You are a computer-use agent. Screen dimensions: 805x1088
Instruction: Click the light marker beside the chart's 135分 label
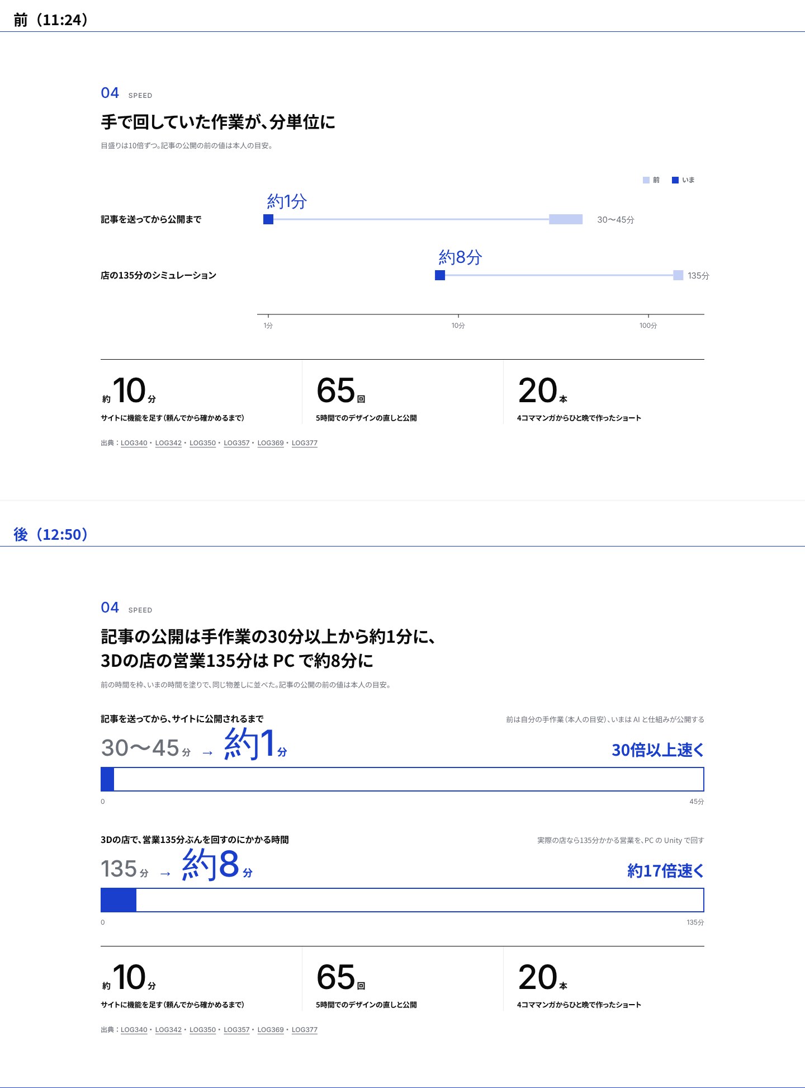pos(678,275)
